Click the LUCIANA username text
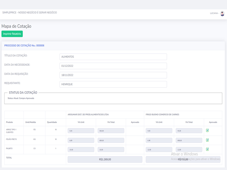 click(214, 13)
